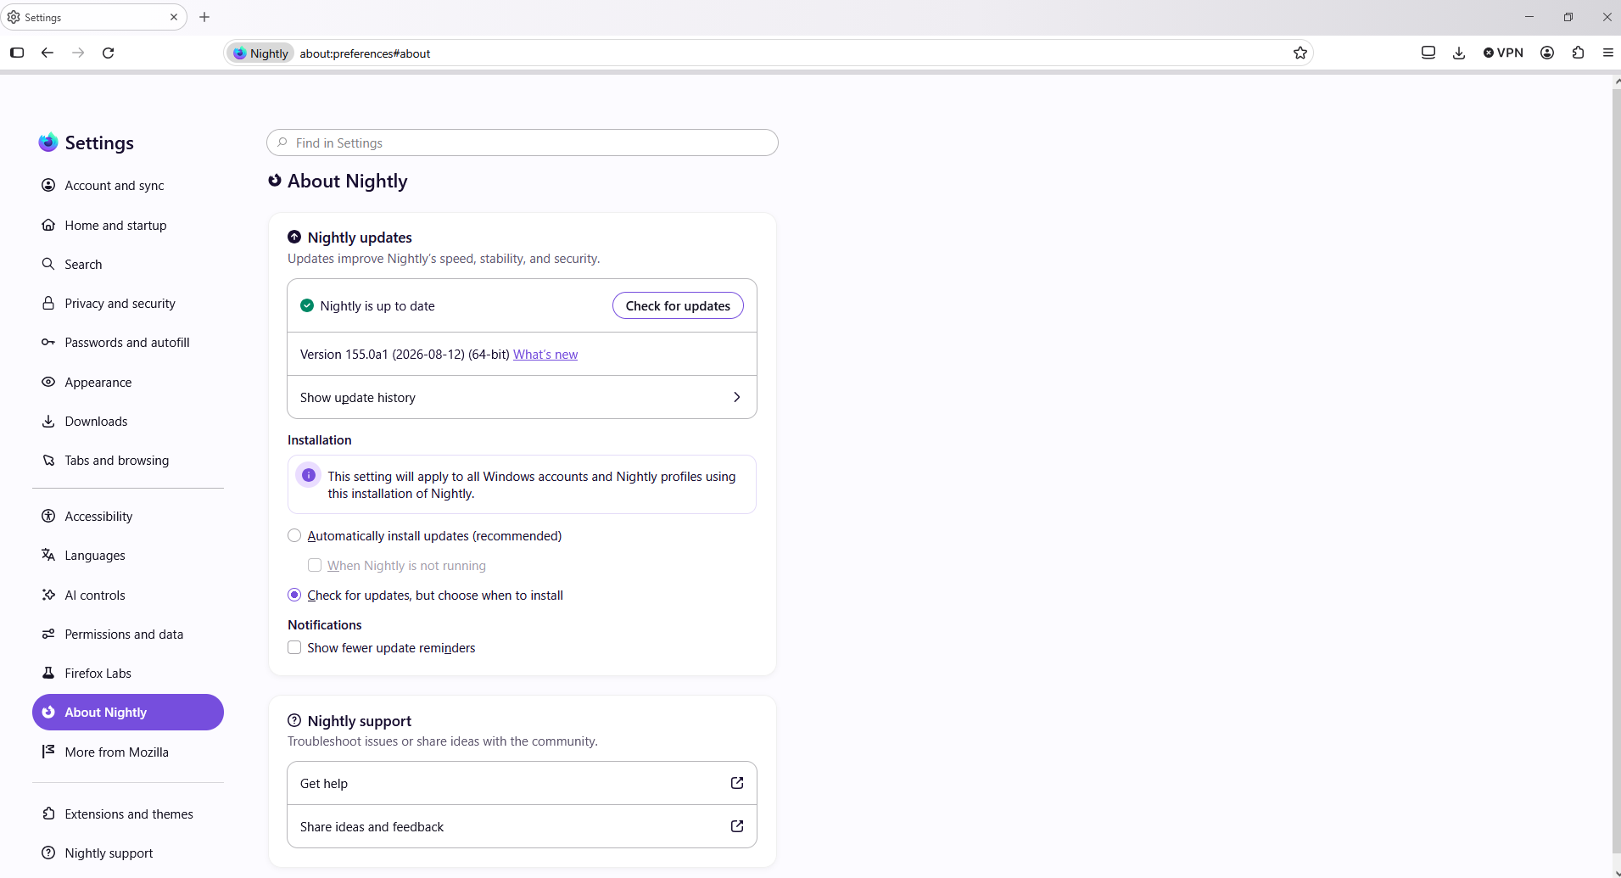Open the application hamburger menu
1621x878 pixels.
coord(1608,53)
